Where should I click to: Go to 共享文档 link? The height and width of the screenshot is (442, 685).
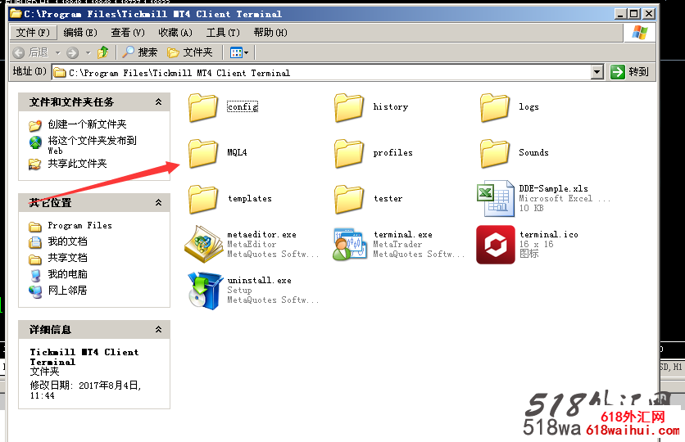pyautogui.click(x=67, y=258)
